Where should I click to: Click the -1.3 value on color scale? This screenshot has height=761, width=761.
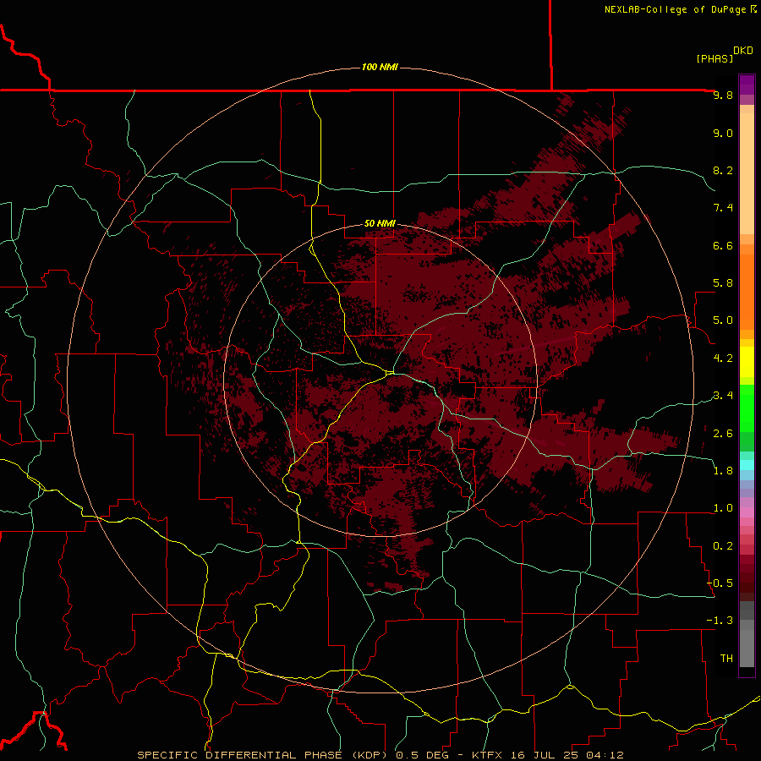point(720,621)
